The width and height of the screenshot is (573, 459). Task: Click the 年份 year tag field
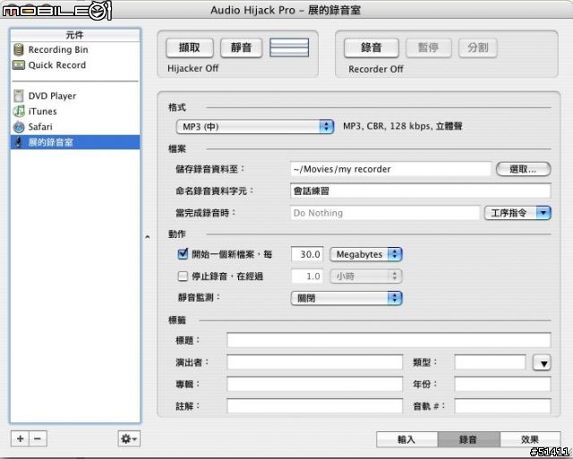pos(502,384)
